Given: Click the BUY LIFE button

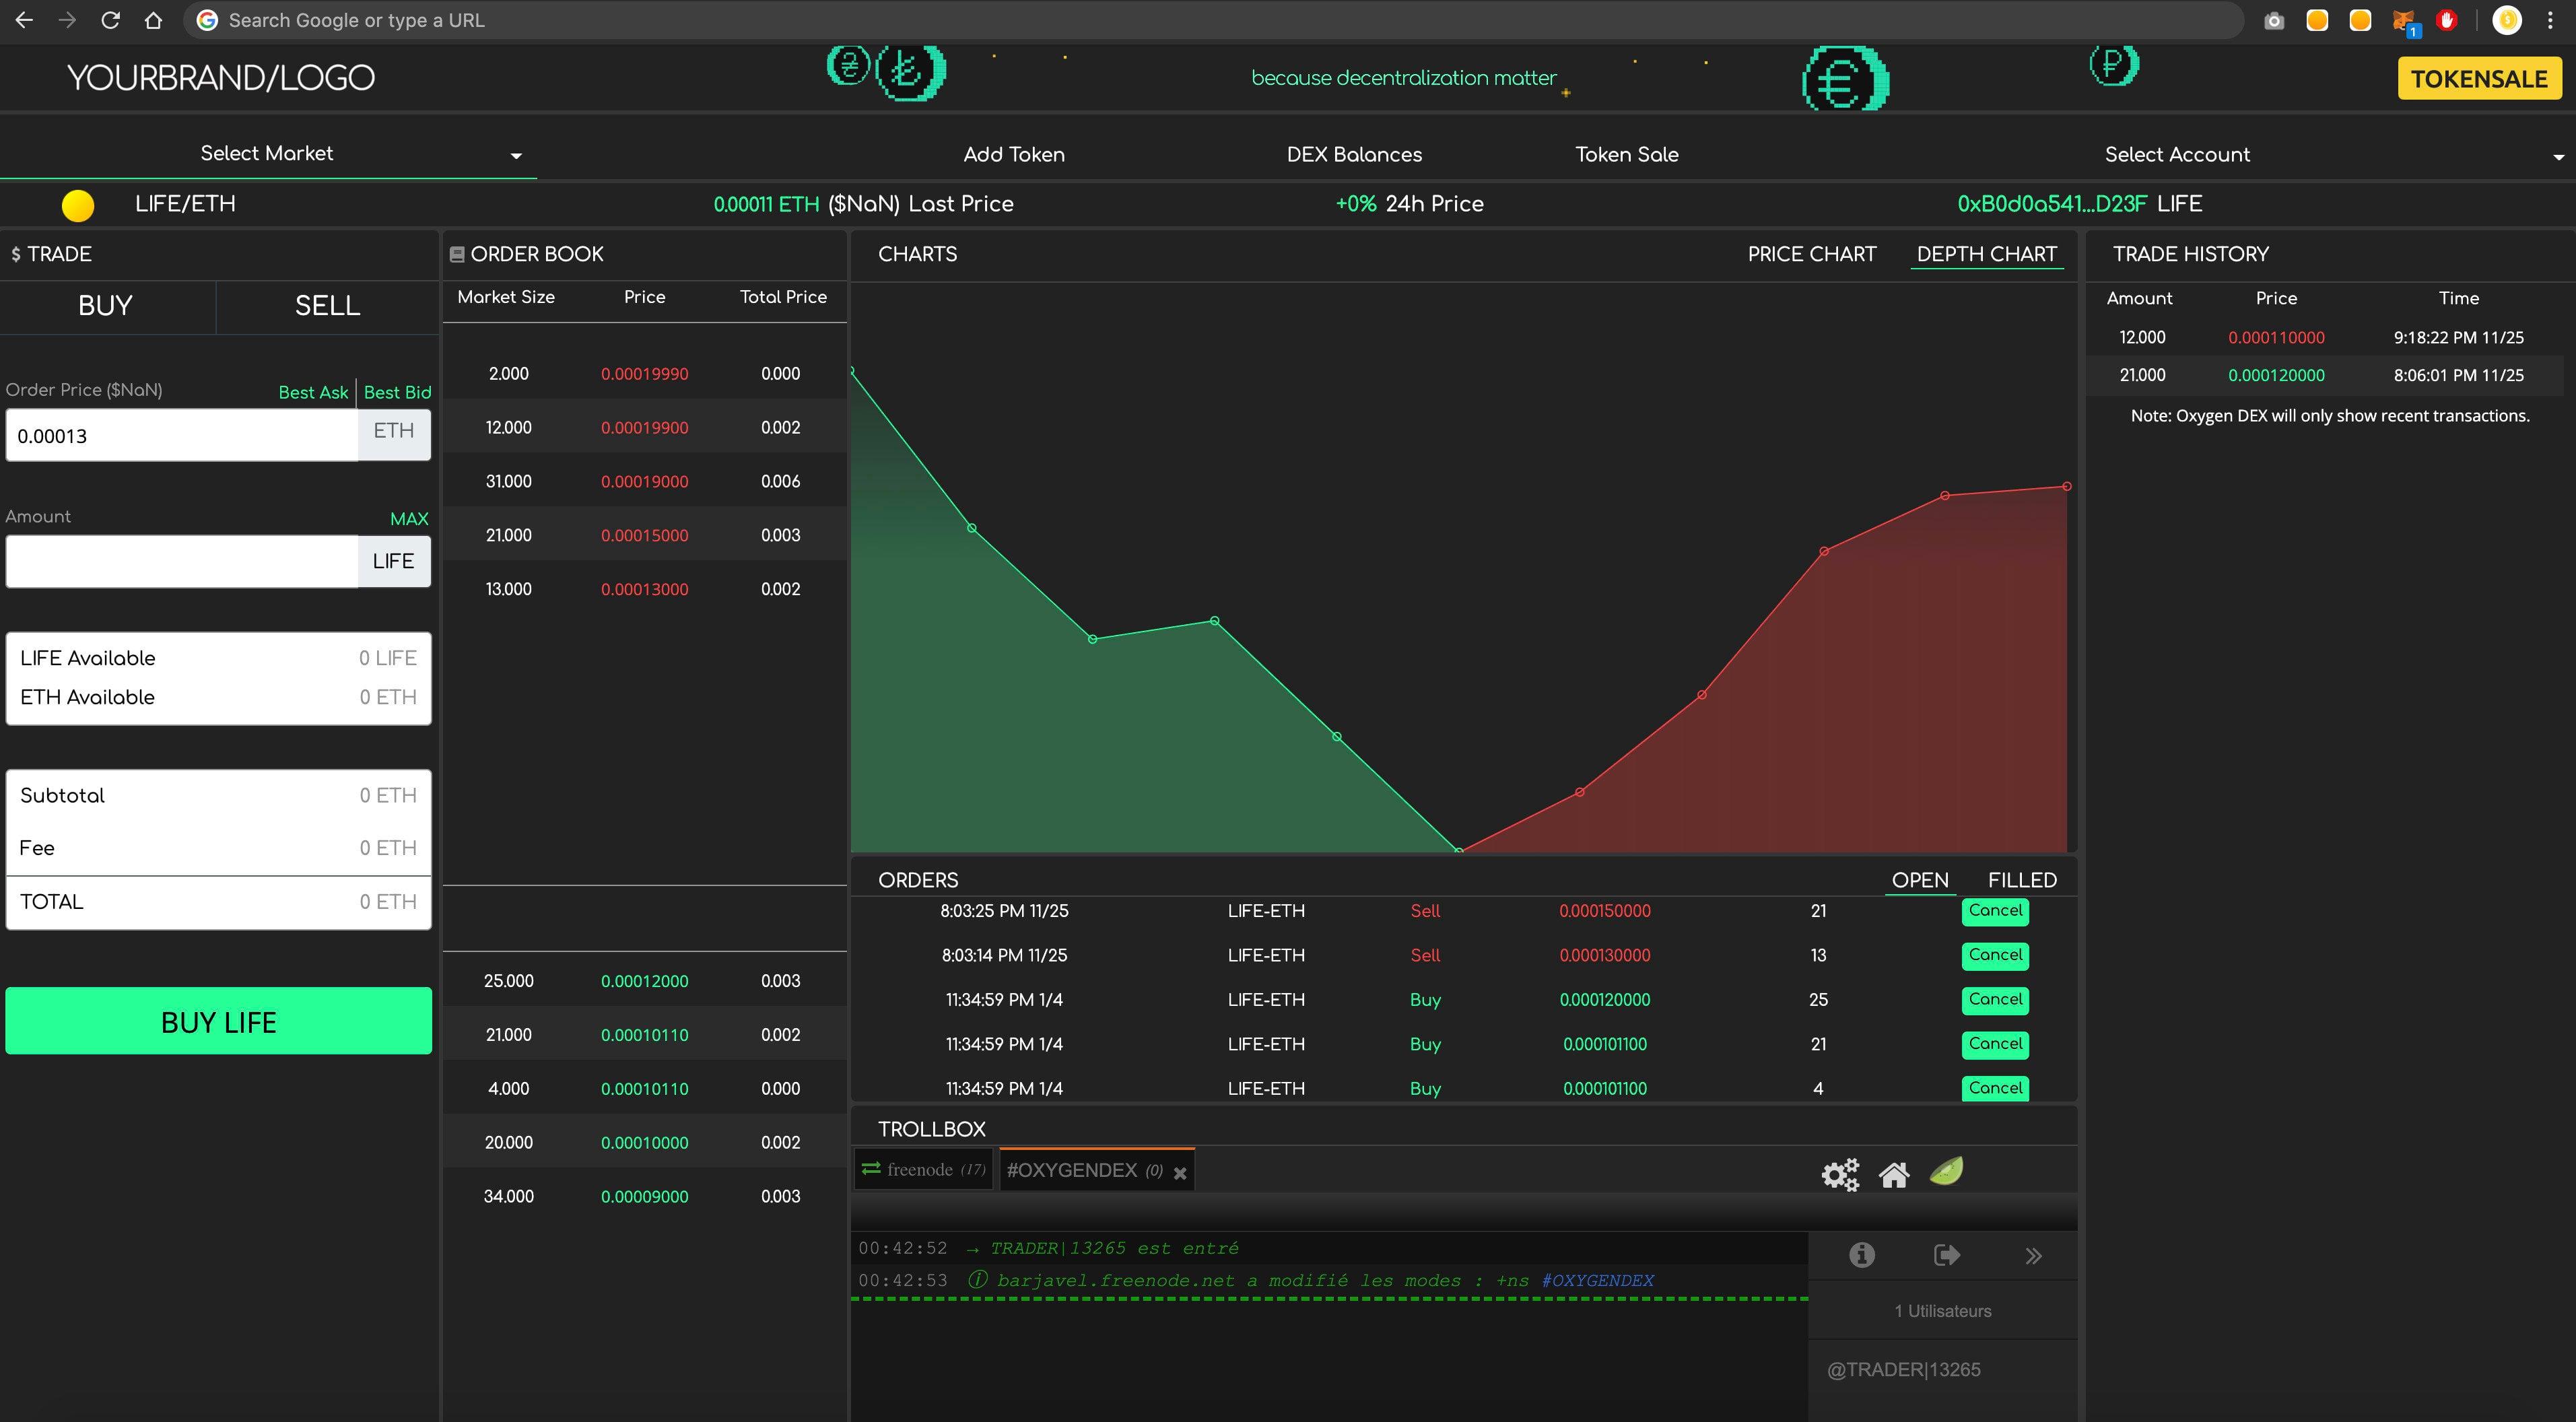Looking at the screenshot, I should click(218, 1021).
